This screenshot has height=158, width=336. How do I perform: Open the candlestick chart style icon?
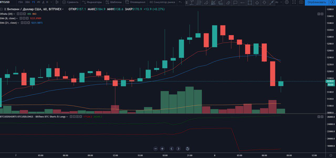57,2
